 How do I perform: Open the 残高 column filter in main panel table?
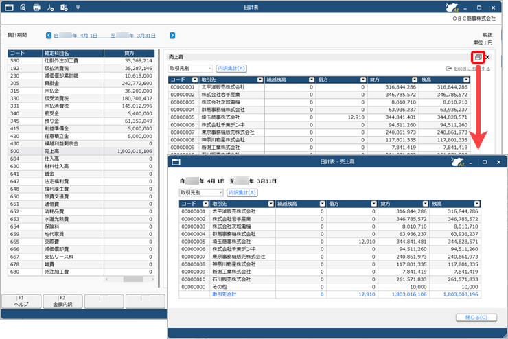click(466, 80)
